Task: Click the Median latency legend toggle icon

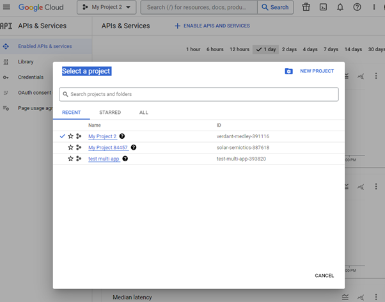Action: 345,297
